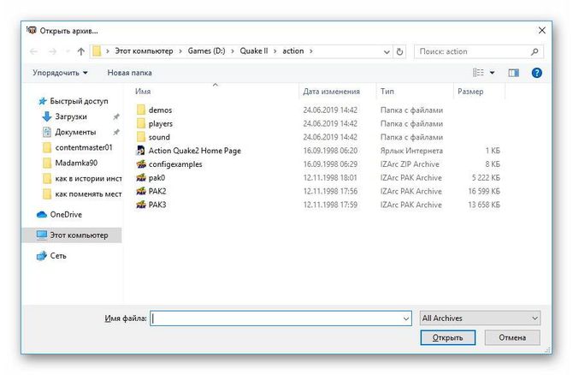Toggle the preview pane icon
The image size is (573, 375).
coord(513,73)
